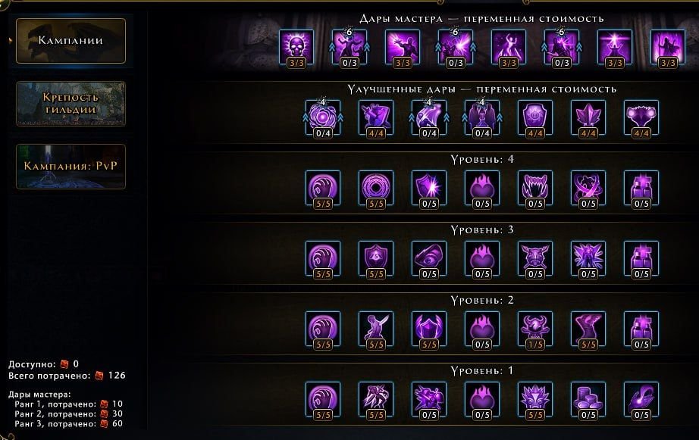Click the feather boon in Уровень 1
This screenshot has width=699, height=440.
(x=641, y=401)
